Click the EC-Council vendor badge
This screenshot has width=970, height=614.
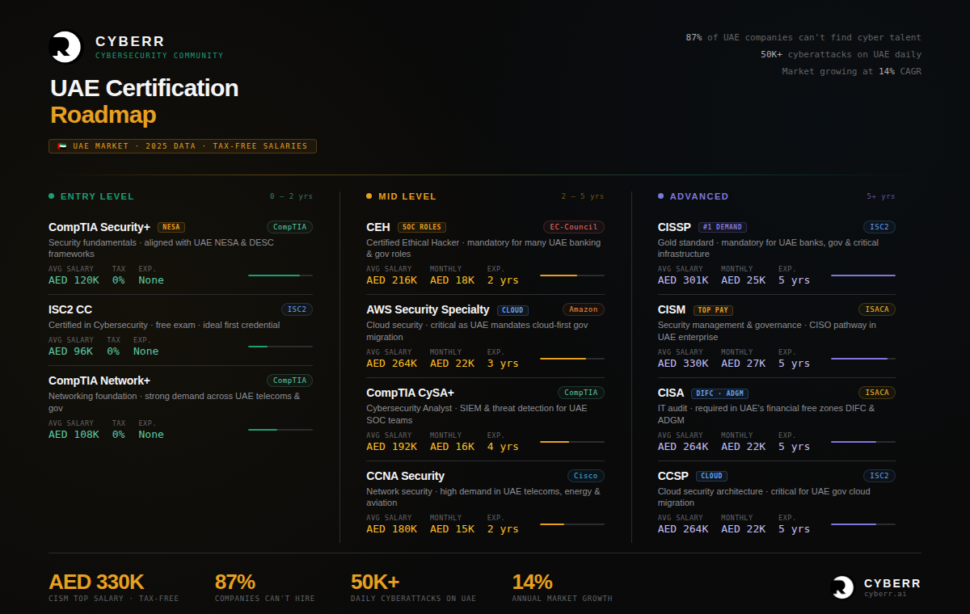pyautogui.click(x=574, y=227)
